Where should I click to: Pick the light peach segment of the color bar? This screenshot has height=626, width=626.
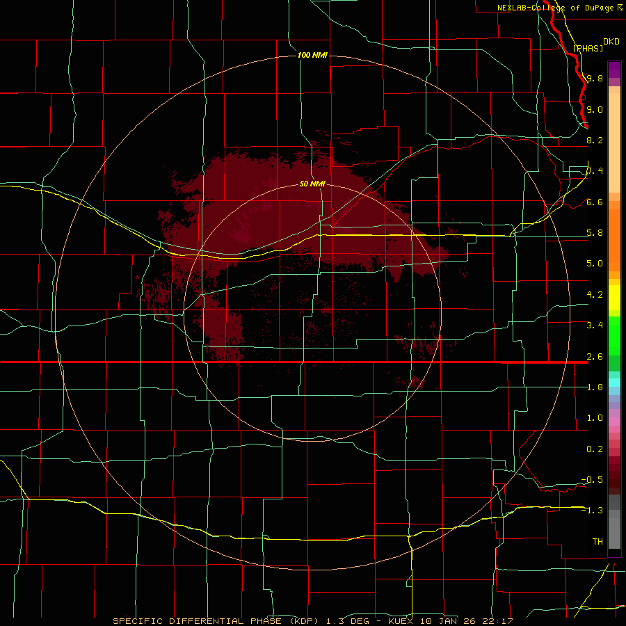614,143
